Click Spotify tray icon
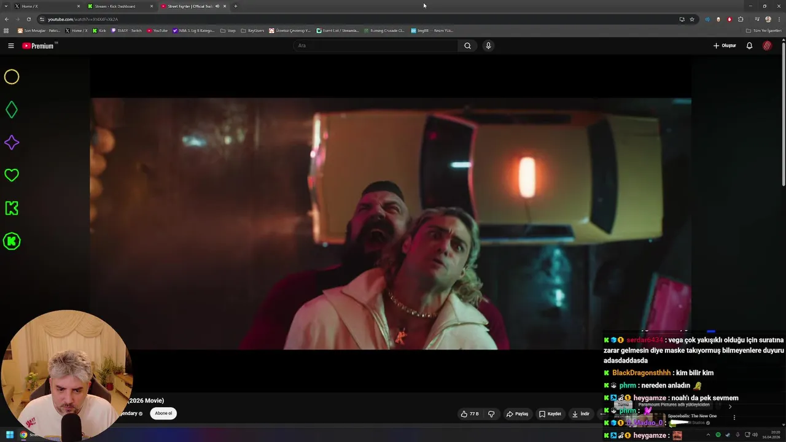 [718, 435]
